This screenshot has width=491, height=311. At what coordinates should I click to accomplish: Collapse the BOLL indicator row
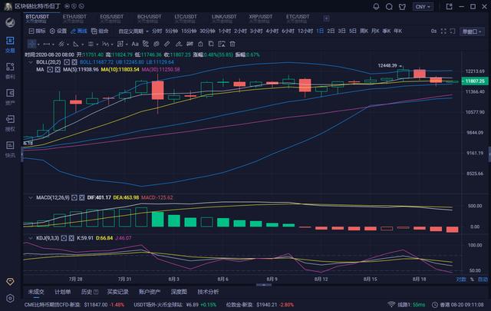point(31,62)
